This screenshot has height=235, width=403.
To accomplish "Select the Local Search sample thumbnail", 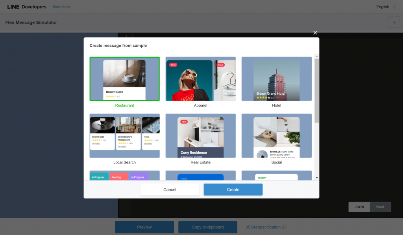I will (x=124, y=136).
